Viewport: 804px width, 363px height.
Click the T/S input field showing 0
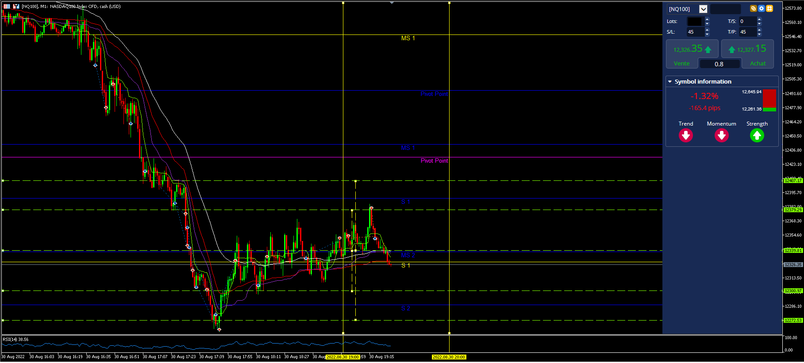[x=747, y=21]
